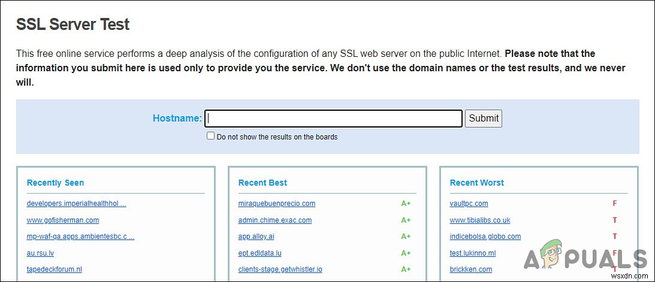
Task: Open tapedeckforum.nl link
Action: [55, 269]
